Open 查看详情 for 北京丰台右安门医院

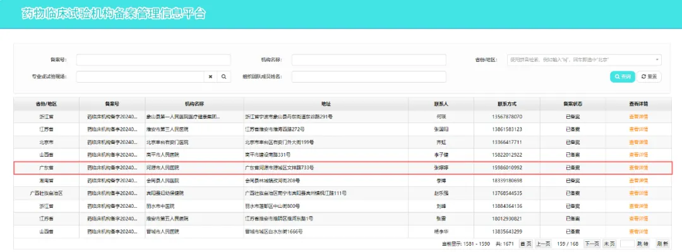[638, 142]
